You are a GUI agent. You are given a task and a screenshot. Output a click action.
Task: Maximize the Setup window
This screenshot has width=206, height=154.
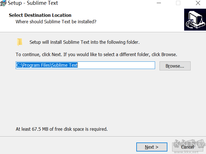(178, 3)
